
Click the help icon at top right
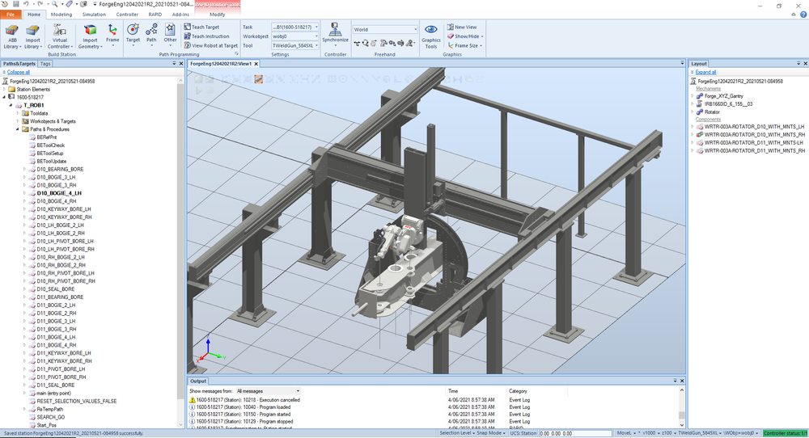click(803, 15)
